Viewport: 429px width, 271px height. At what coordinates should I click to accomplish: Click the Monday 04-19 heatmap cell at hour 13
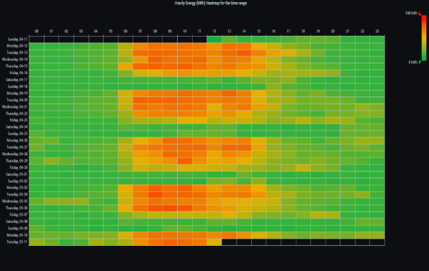(x=230, y=93)
